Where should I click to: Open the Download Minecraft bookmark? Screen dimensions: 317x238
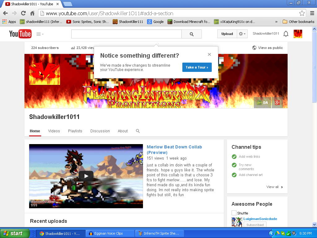click(189, 22)
